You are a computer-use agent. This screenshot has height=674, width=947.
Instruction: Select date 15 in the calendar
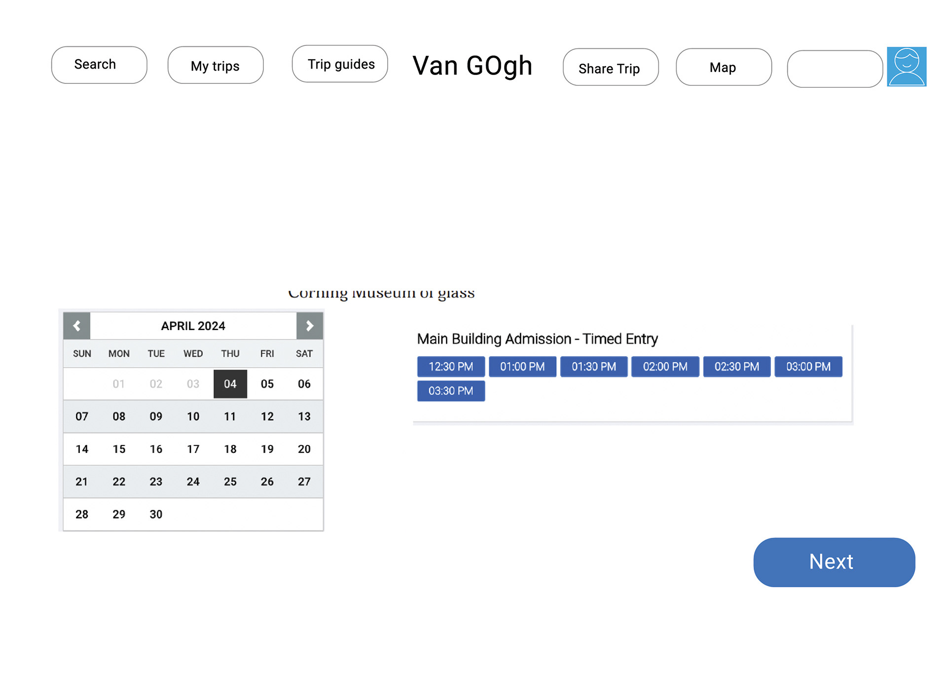point(119,449)
